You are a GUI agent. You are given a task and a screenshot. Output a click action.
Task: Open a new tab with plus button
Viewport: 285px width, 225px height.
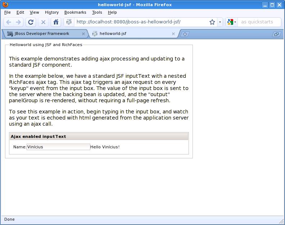tap(185, 34)
